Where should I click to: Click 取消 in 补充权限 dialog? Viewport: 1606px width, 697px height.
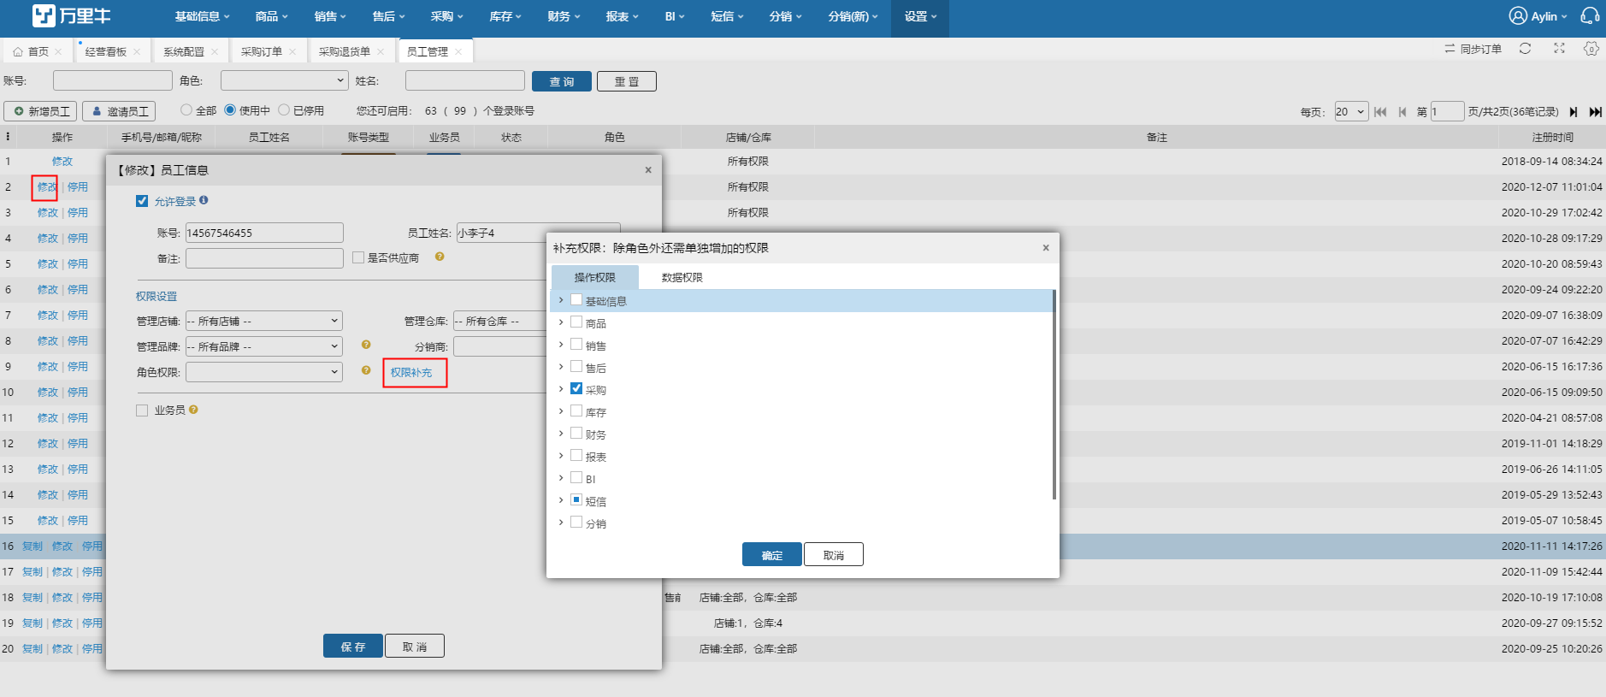tap(834, 554)
